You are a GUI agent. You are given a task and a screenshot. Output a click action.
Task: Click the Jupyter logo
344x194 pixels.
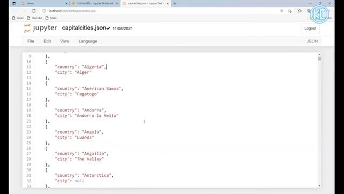(x=40, y=28)
